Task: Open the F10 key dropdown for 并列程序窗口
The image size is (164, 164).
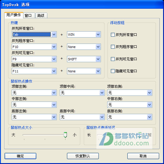Action: (34, 47)
